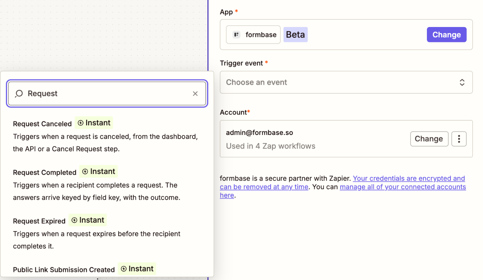This screenshot has width=483, height=280.
Task: Select the Request Canceled trigger
Action: (107, 136)
